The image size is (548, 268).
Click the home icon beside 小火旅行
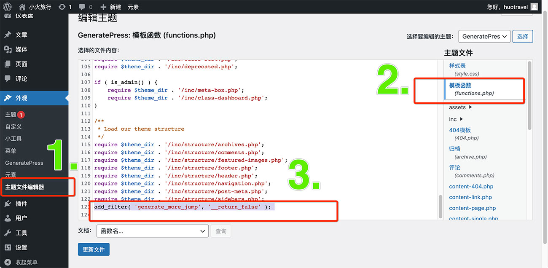(x=22, y=7)
